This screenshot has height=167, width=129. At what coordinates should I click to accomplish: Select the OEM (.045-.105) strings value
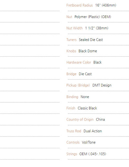tap(93, 154)
